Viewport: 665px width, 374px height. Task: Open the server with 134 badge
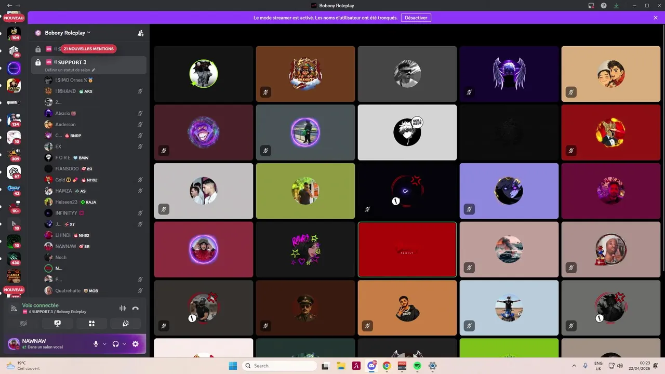[x=14, y=120]
